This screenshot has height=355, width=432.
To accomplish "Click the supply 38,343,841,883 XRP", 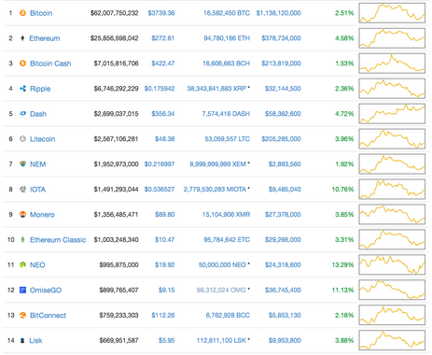I will click(x=216, y=89).
